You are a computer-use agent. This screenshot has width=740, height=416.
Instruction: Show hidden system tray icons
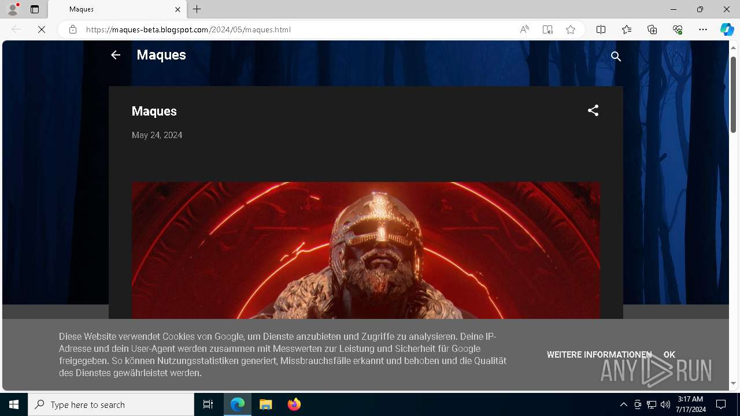pyautogui.click(x=623, y=404)
